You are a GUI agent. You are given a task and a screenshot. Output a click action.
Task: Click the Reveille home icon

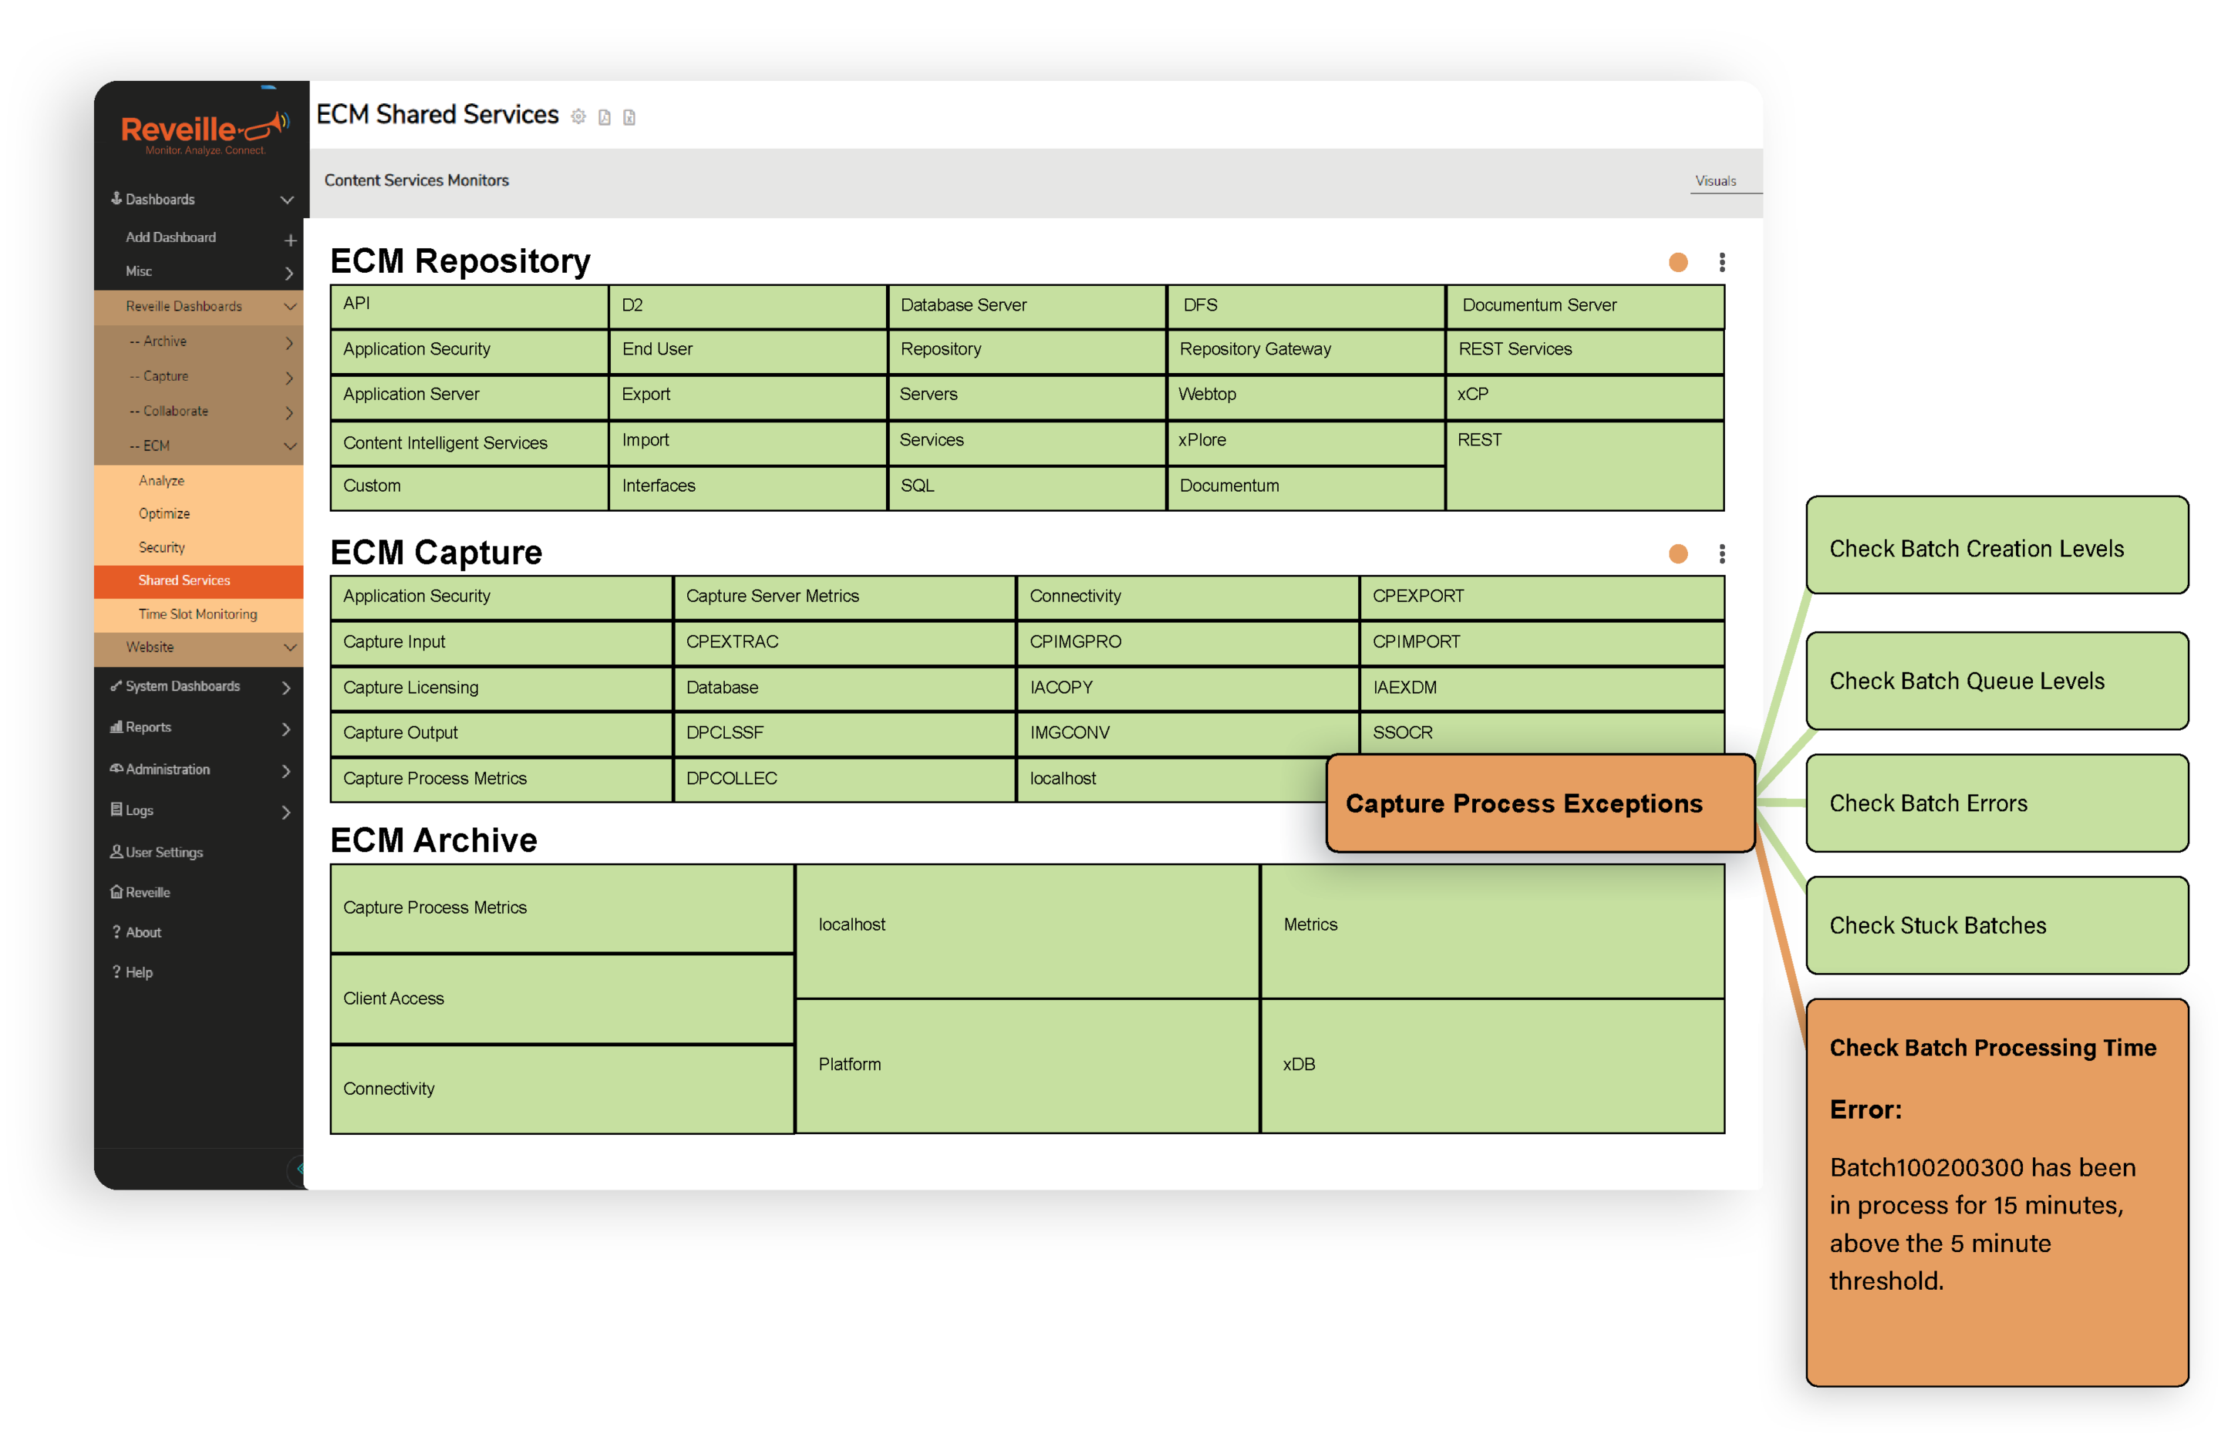116,892
